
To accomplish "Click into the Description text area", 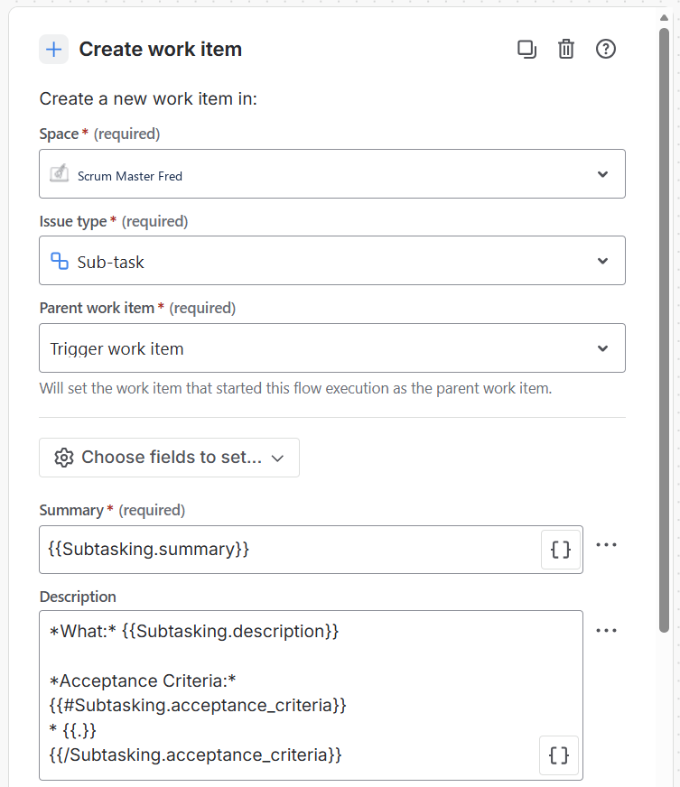I will pos(311,695).
